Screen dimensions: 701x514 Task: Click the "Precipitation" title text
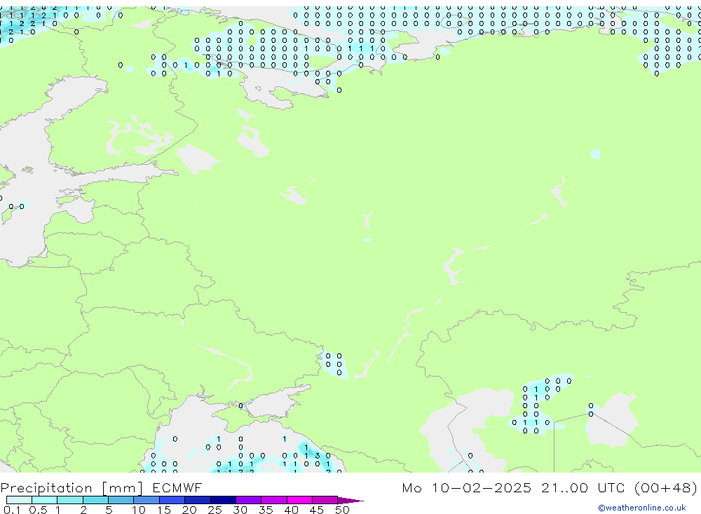point(46,488)
